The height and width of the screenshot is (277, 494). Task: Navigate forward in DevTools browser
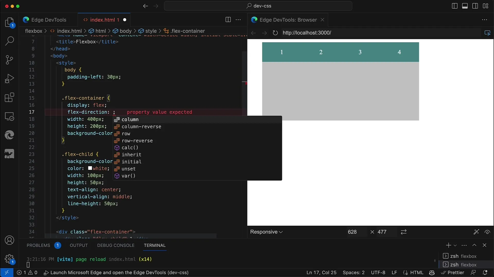click(x=264, y=33)
